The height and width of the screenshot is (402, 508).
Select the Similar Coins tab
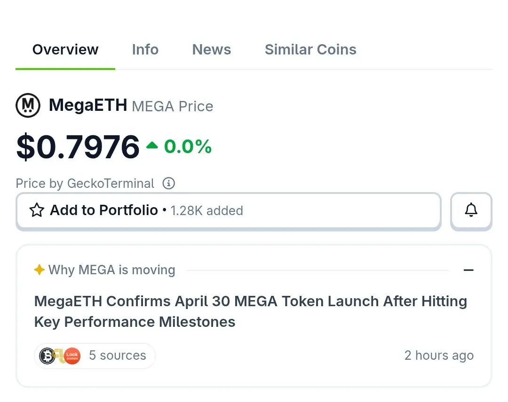pyautogui.click(x=310, y=49)
